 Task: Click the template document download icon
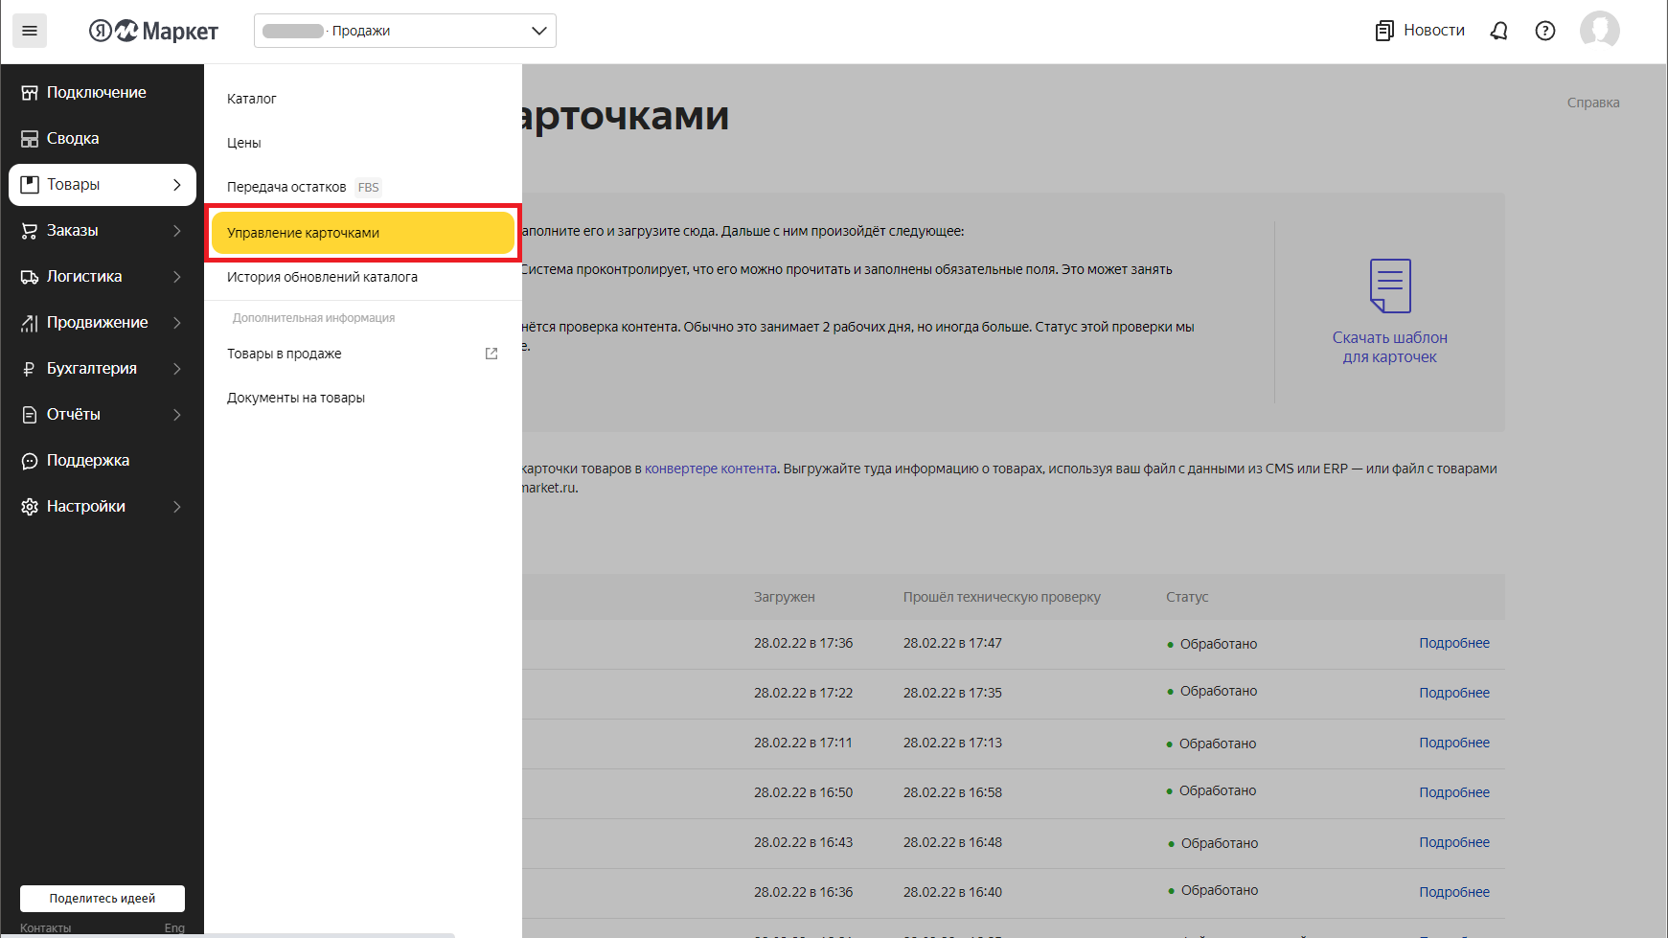coord(1389,286)
